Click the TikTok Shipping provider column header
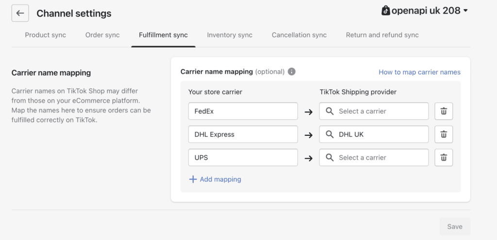Viewport: 497px width, 240px height. pyautogui.click(x=358, y=92)
